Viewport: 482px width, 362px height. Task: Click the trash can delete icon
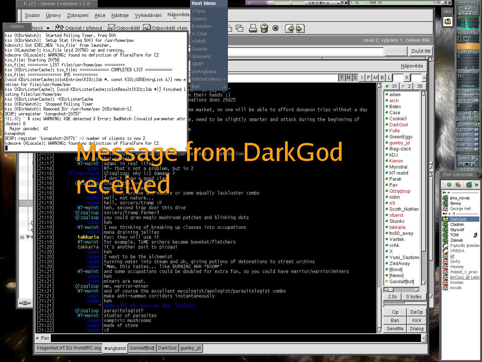pos(264,28)
